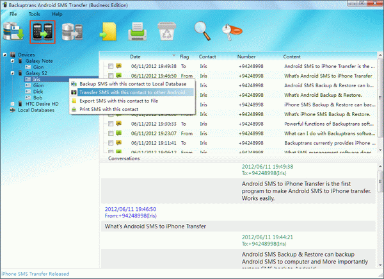
Task: Click the 'What's Android SMS to iPhone Transfer' conversation bubble
Action: [238, 226]
